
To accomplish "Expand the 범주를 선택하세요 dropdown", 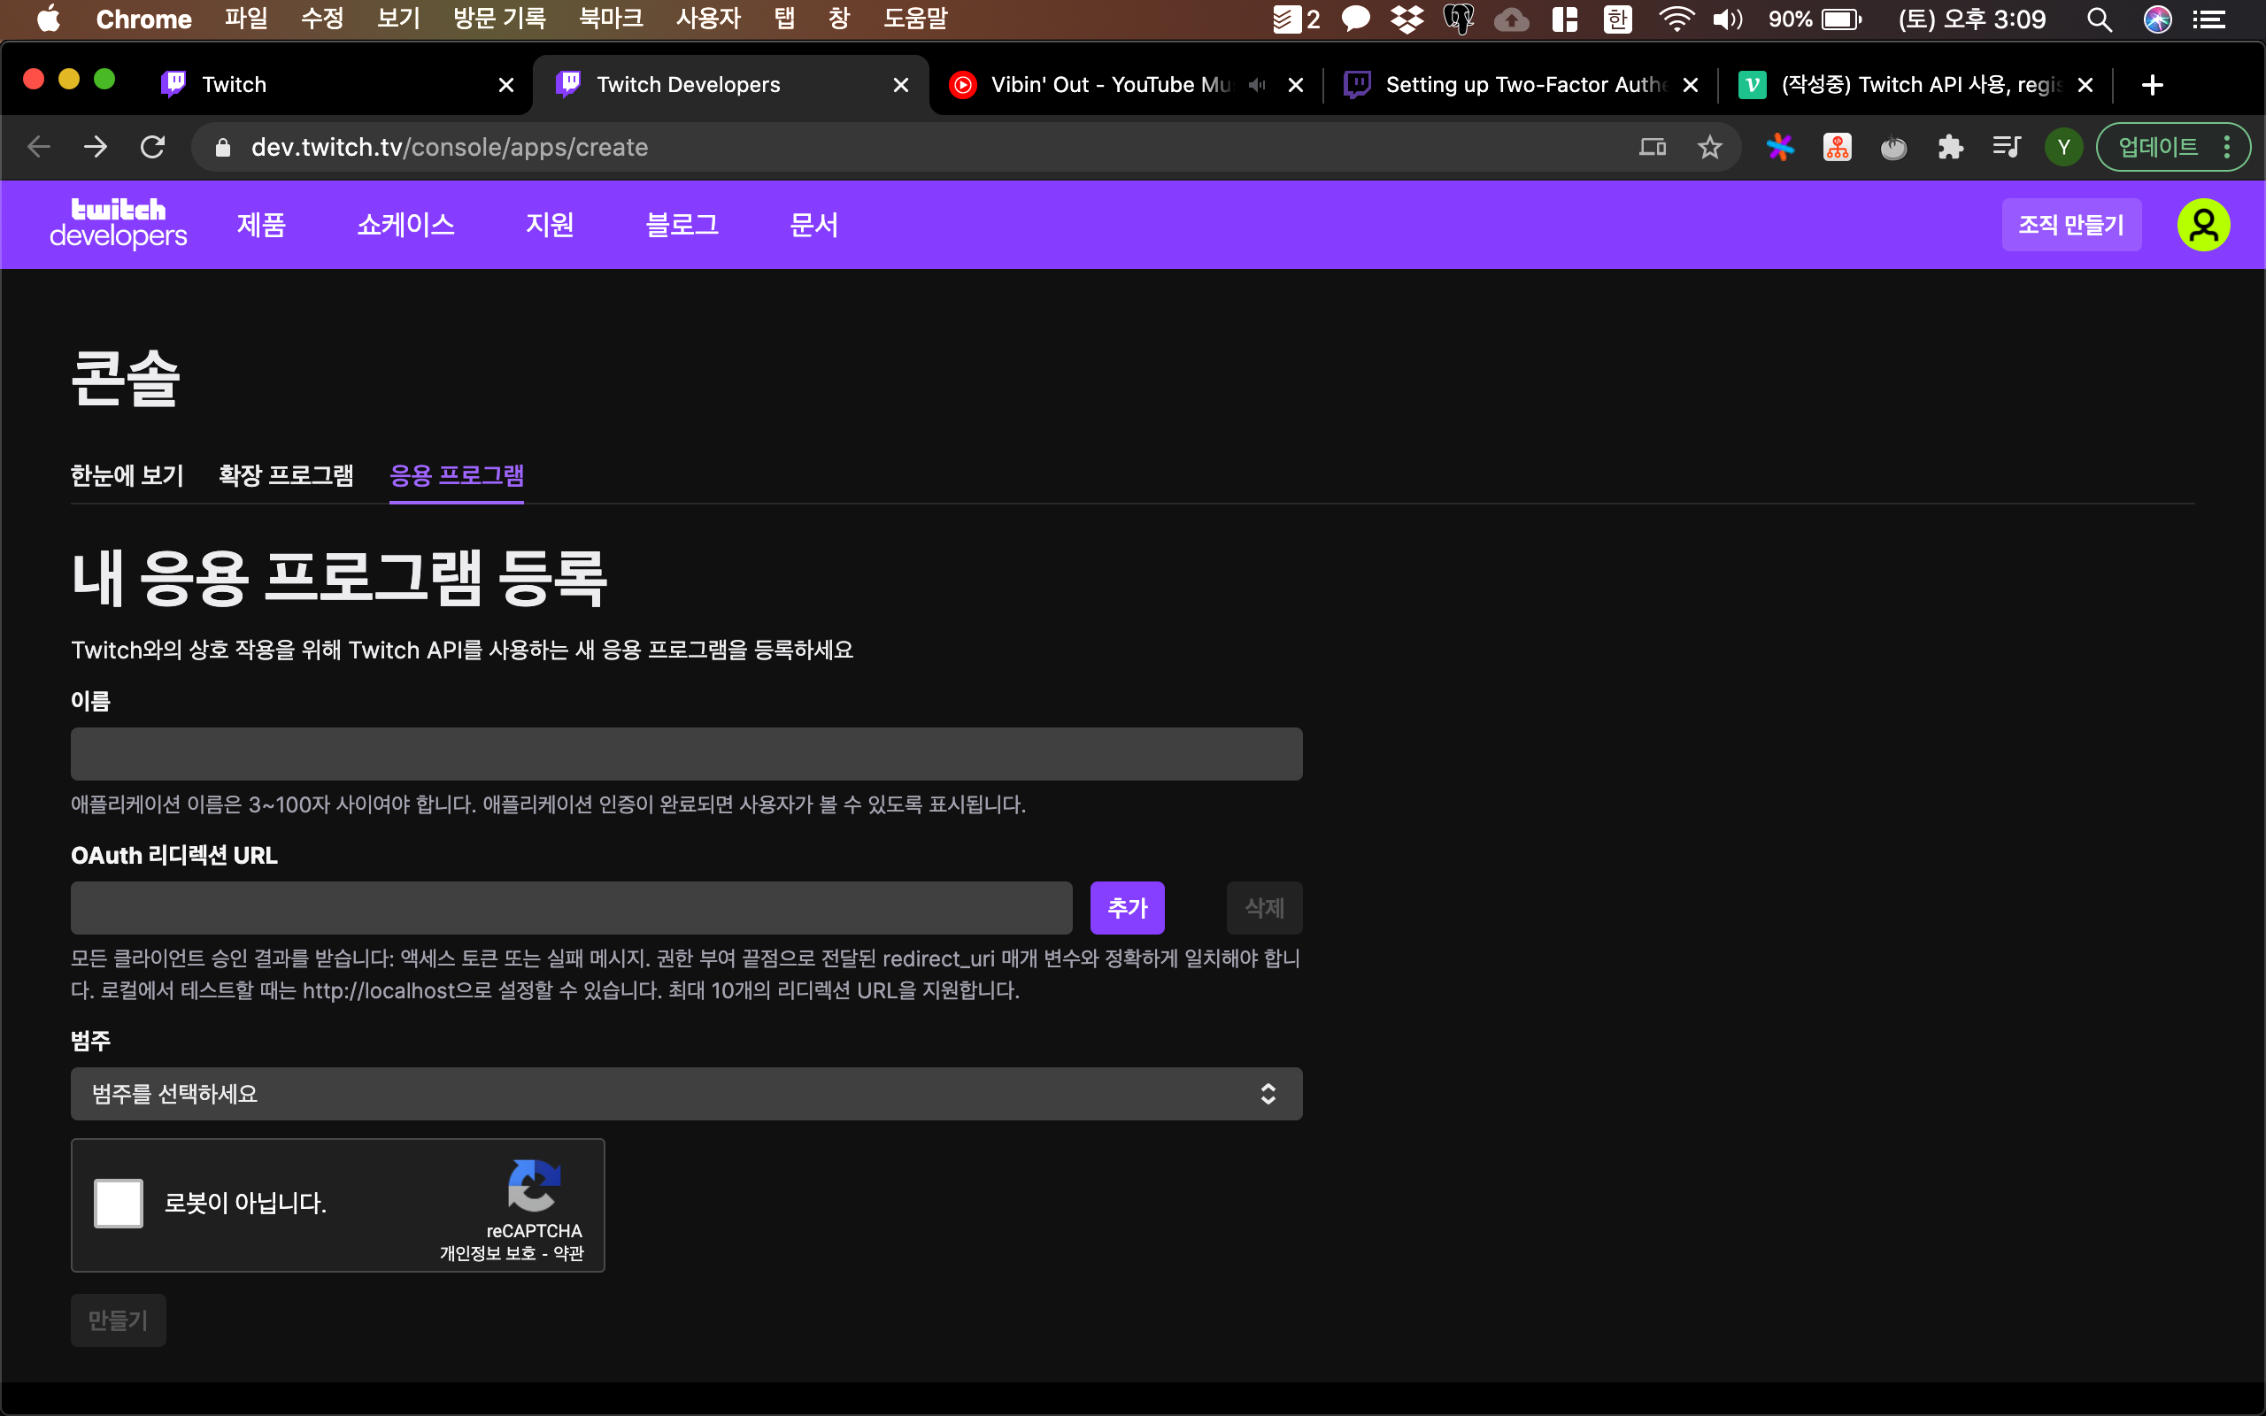I will click(x=686, y=1094).
